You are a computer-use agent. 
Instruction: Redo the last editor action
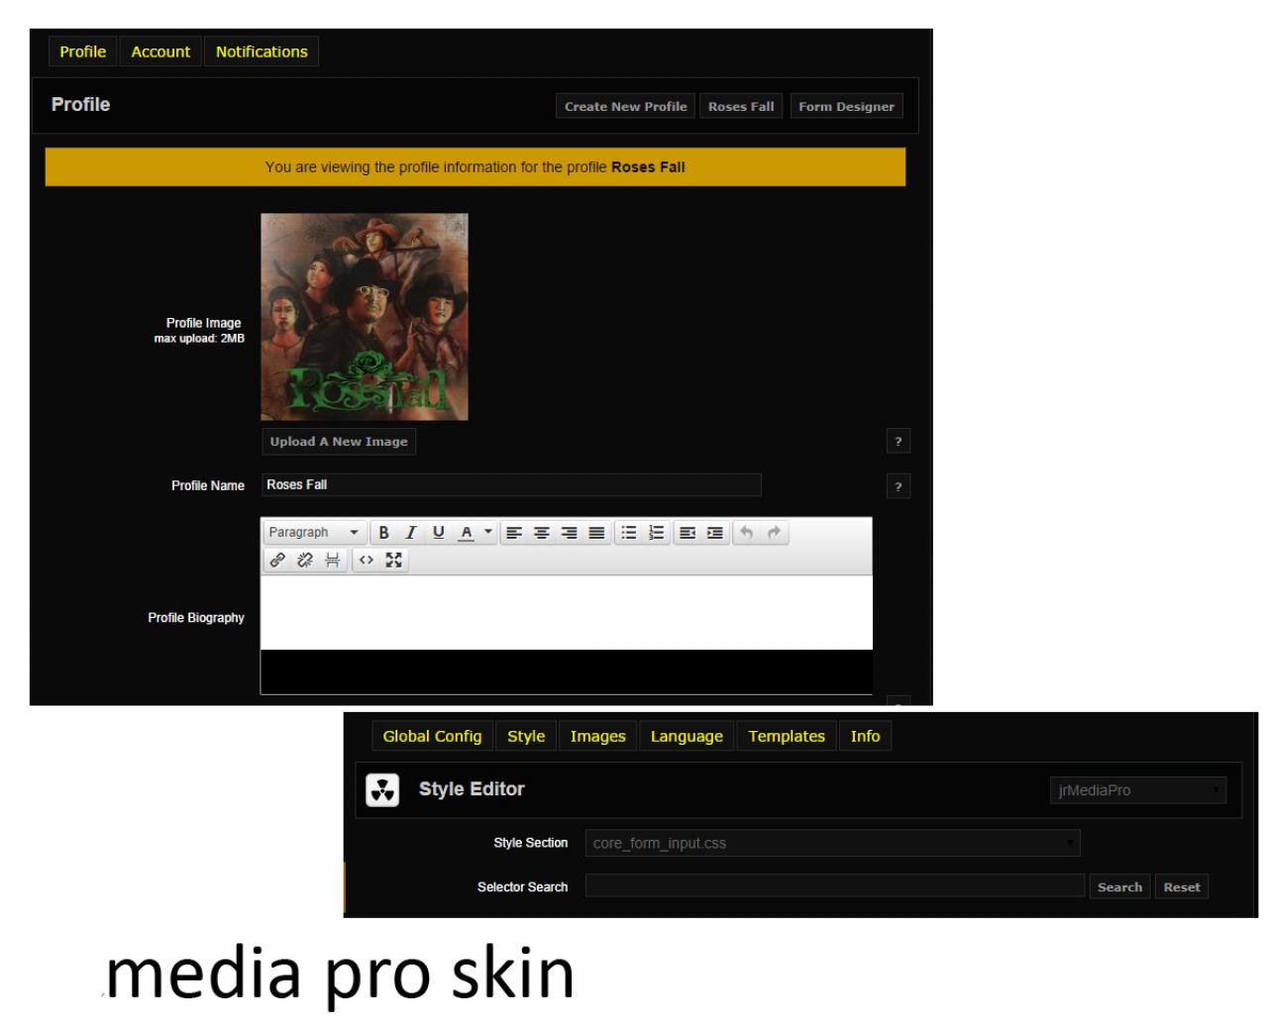click(775, 533)
